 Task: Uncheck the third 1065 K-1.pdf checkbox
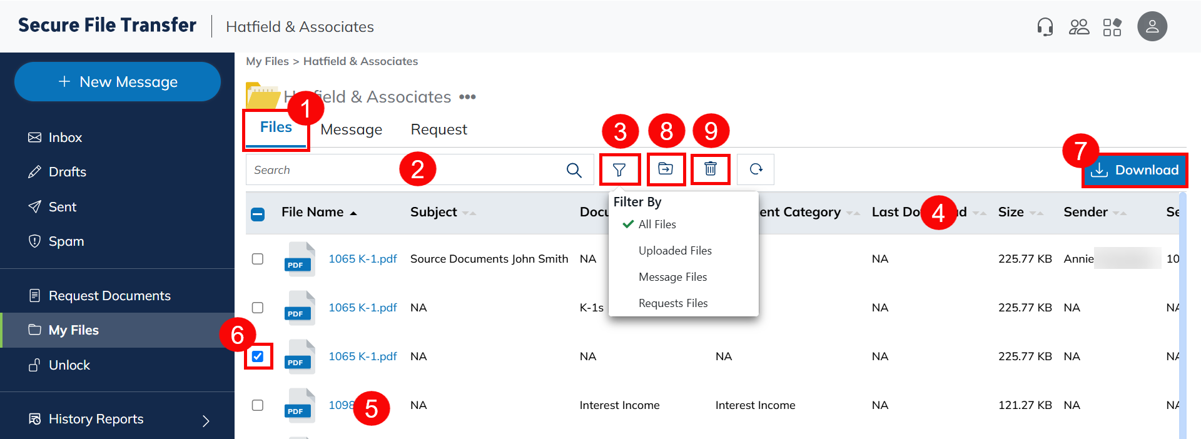(x=258, y=356)
